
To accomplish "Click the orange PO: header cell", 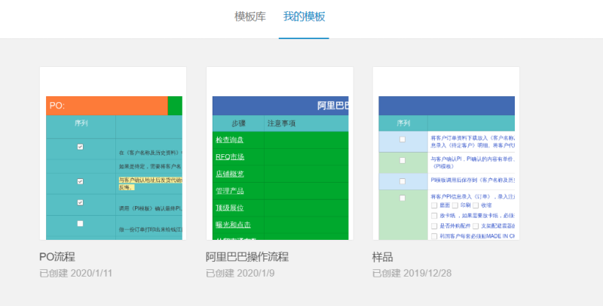I will click(x=107, y=106).
